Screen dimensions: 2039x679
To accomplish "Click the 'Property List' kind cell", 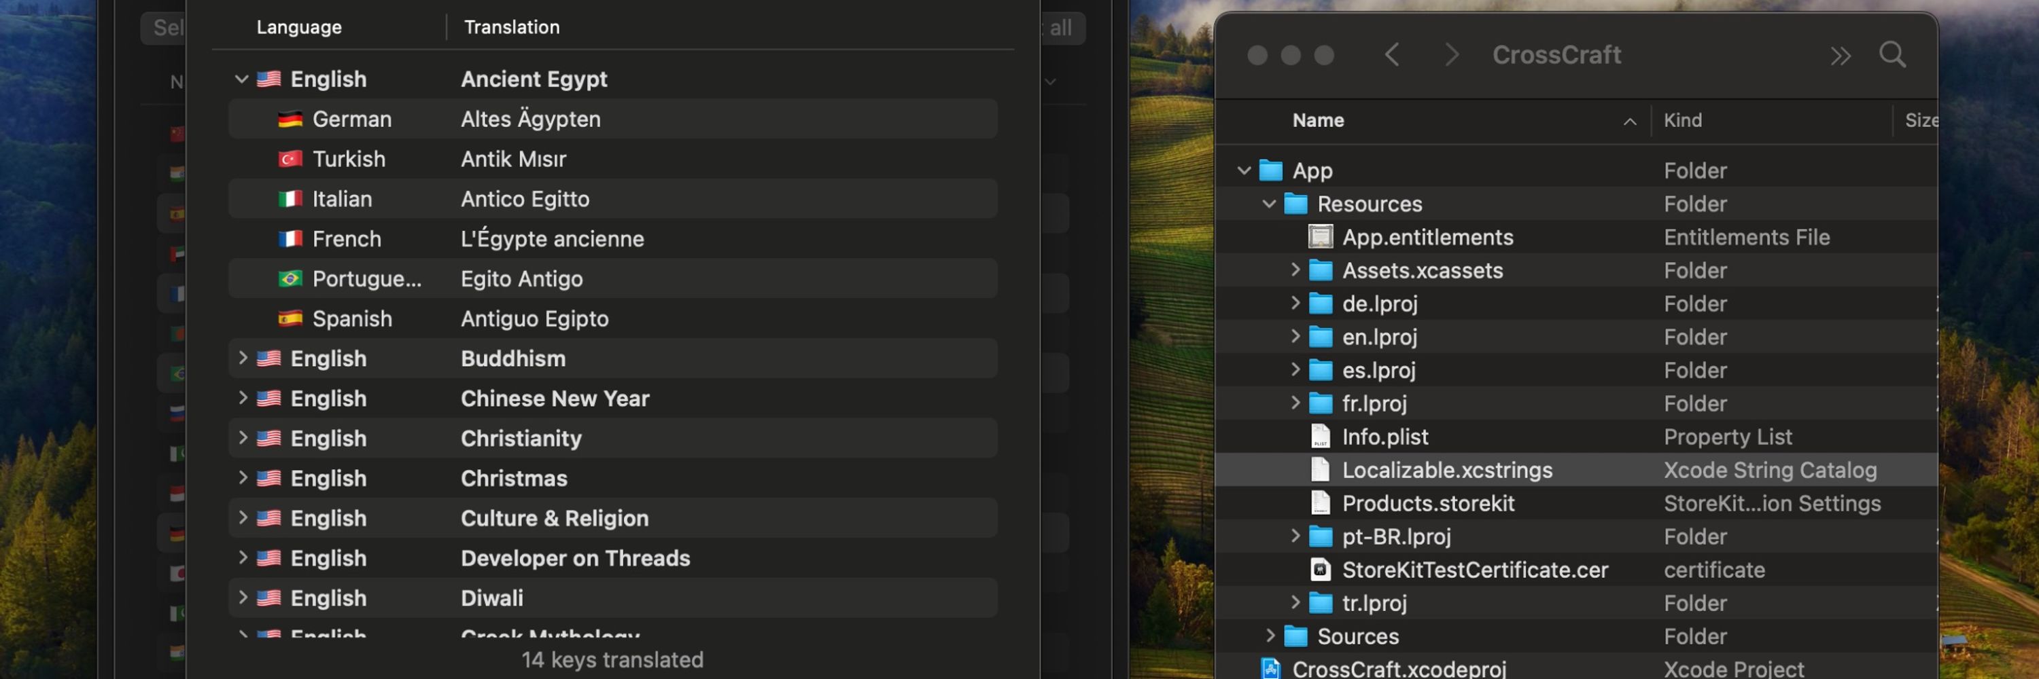I will (1727, 437).
